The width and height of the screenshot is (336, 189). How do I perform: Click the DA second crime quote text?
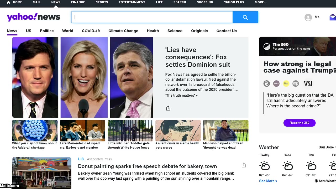[300, 101]
